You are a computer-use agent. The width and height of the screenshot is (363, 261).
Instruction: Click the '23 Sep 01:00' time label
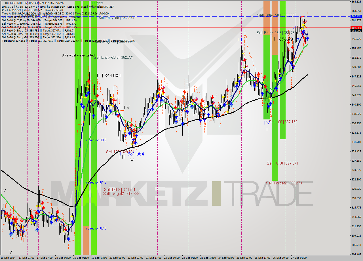pyautogui.click(x=190, y=258)
